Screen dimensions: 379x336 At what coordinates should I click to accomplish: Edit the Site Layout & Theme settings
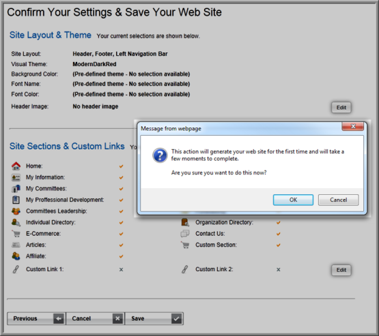click(341, 107)
